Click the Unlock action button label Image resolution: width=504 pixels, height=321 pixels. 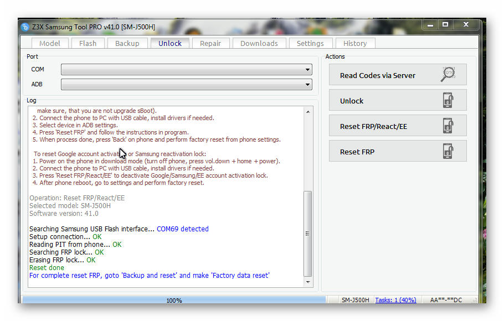(x=352, y=101)
